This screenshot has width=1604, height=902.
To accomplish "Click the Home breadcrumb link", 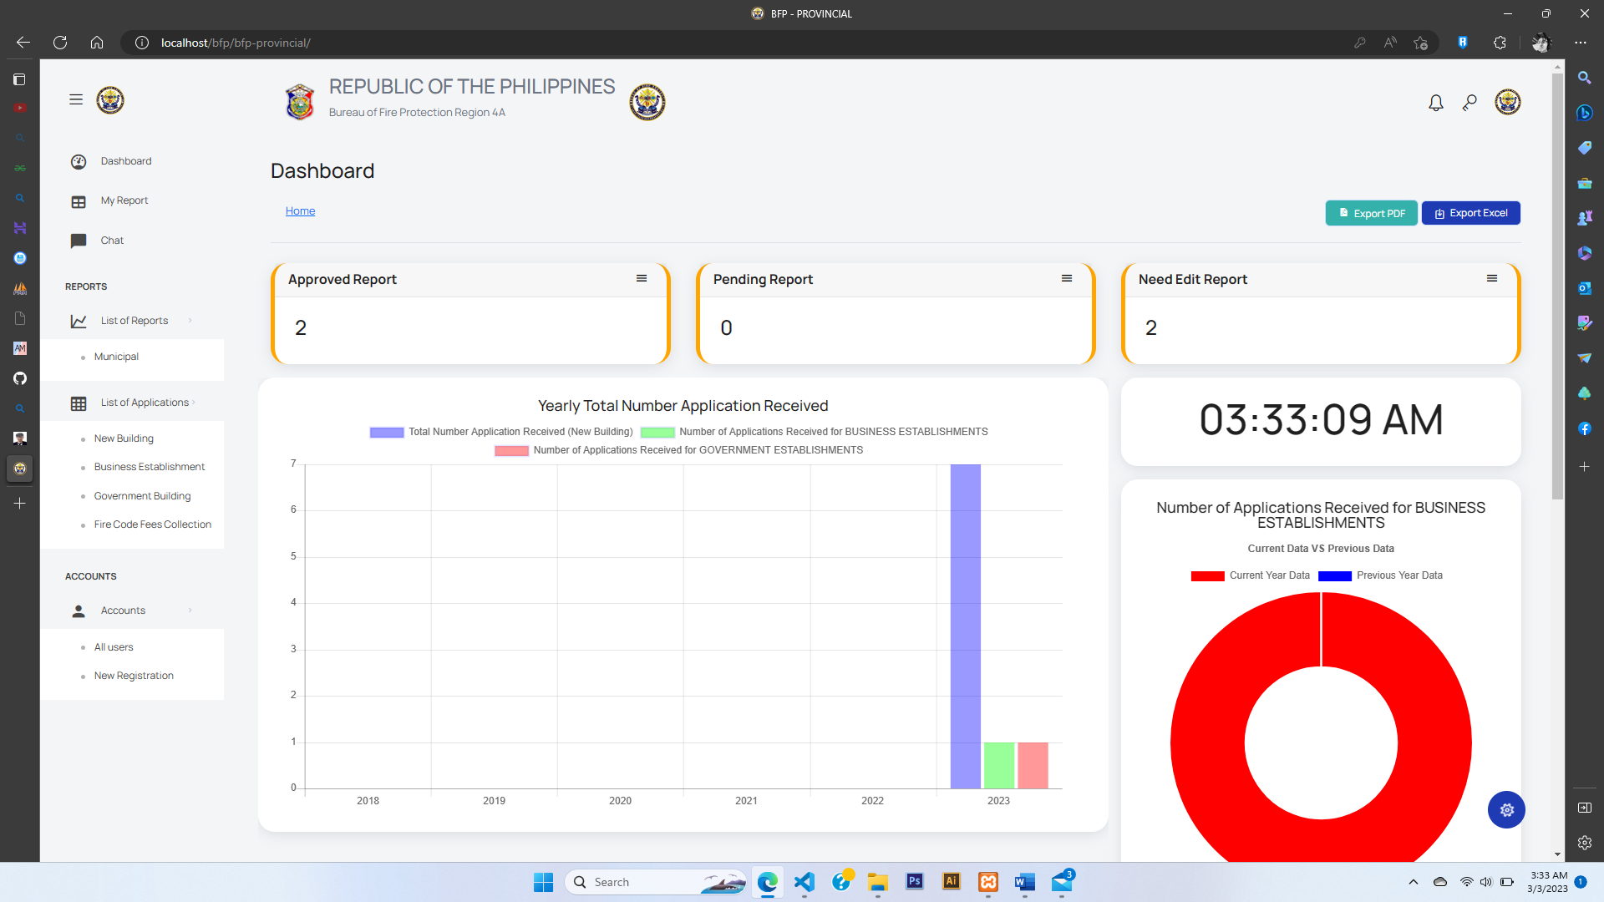I will 300,211.
